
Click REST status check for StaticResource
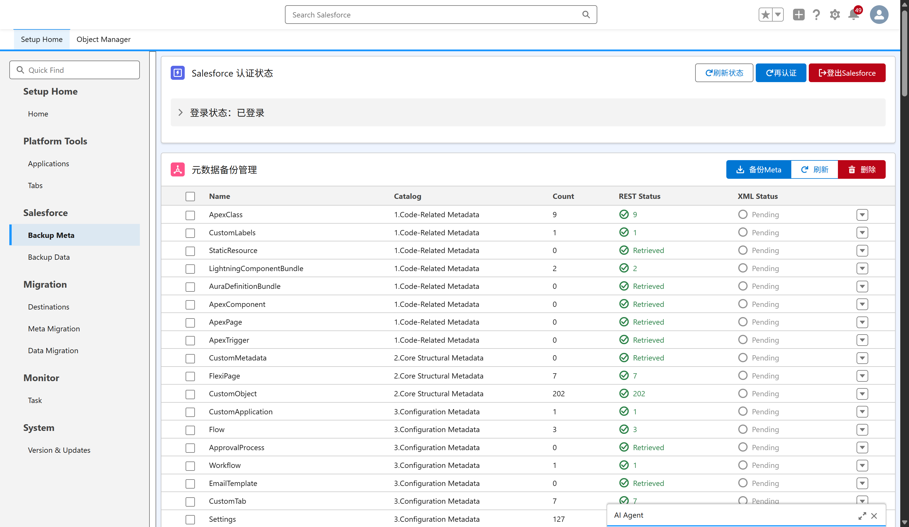[x=624, y=250]
